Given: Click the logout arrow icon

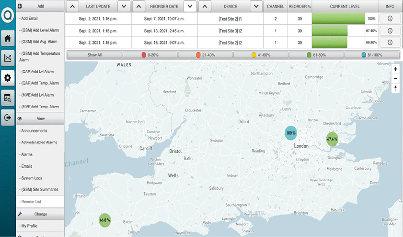Looking at the screenshot, I should pyautogui.click(x=8, y=117).
